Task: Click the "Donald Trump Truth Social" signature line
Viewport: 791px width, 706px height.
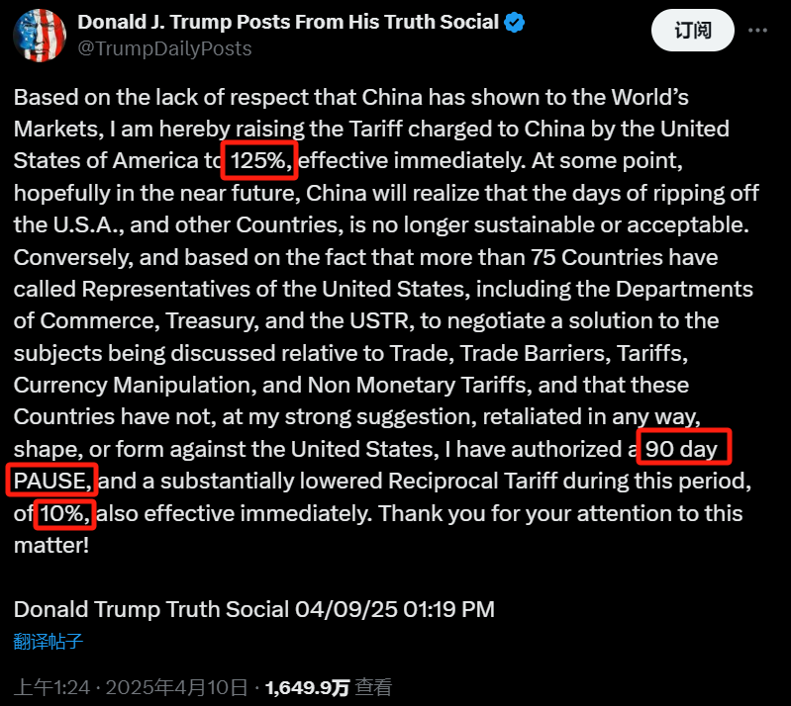Action: pos(151,609)
